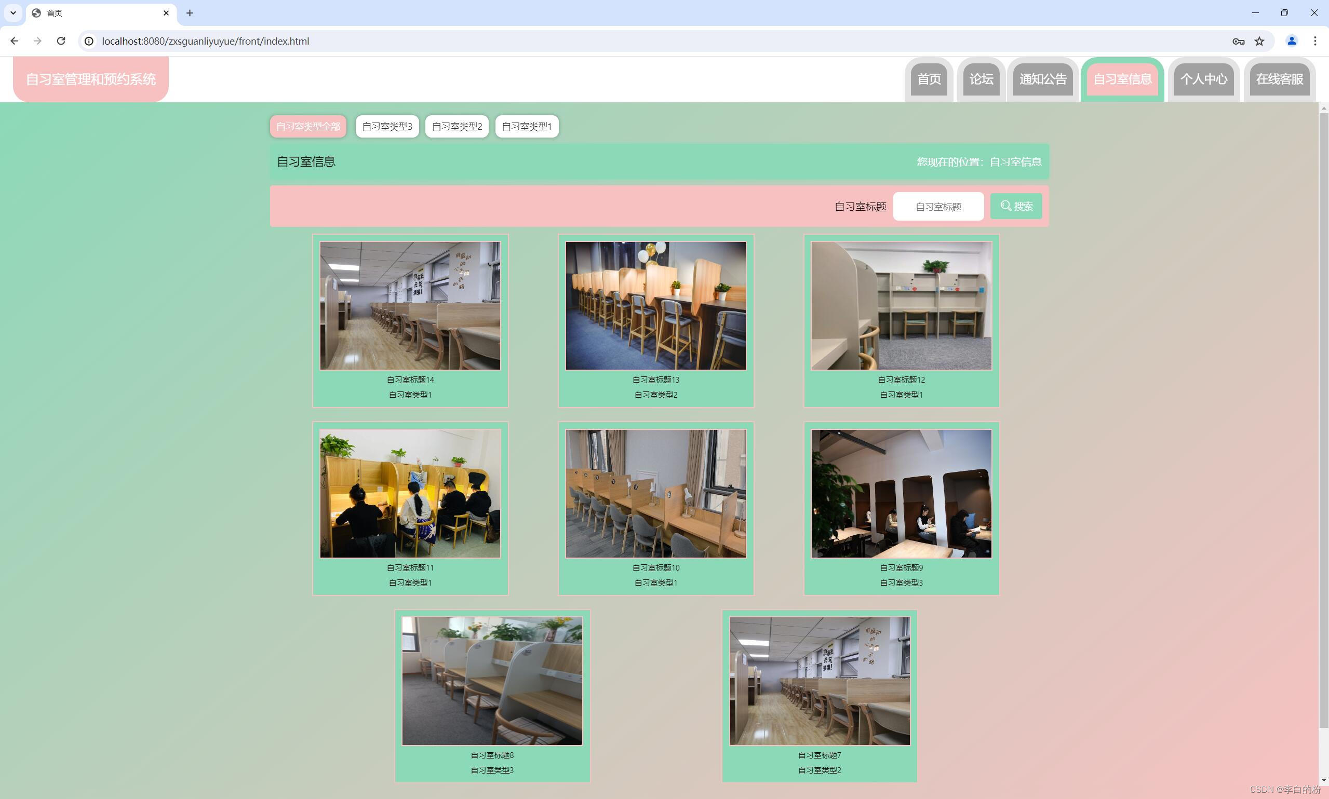
Task: Open the 通知公告 navigation tab
Action: tap(1042, 79)
